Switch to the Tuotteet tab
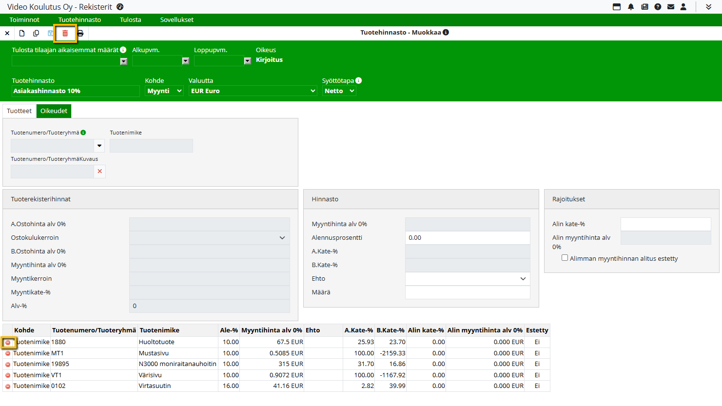 [x=20, y=111]
